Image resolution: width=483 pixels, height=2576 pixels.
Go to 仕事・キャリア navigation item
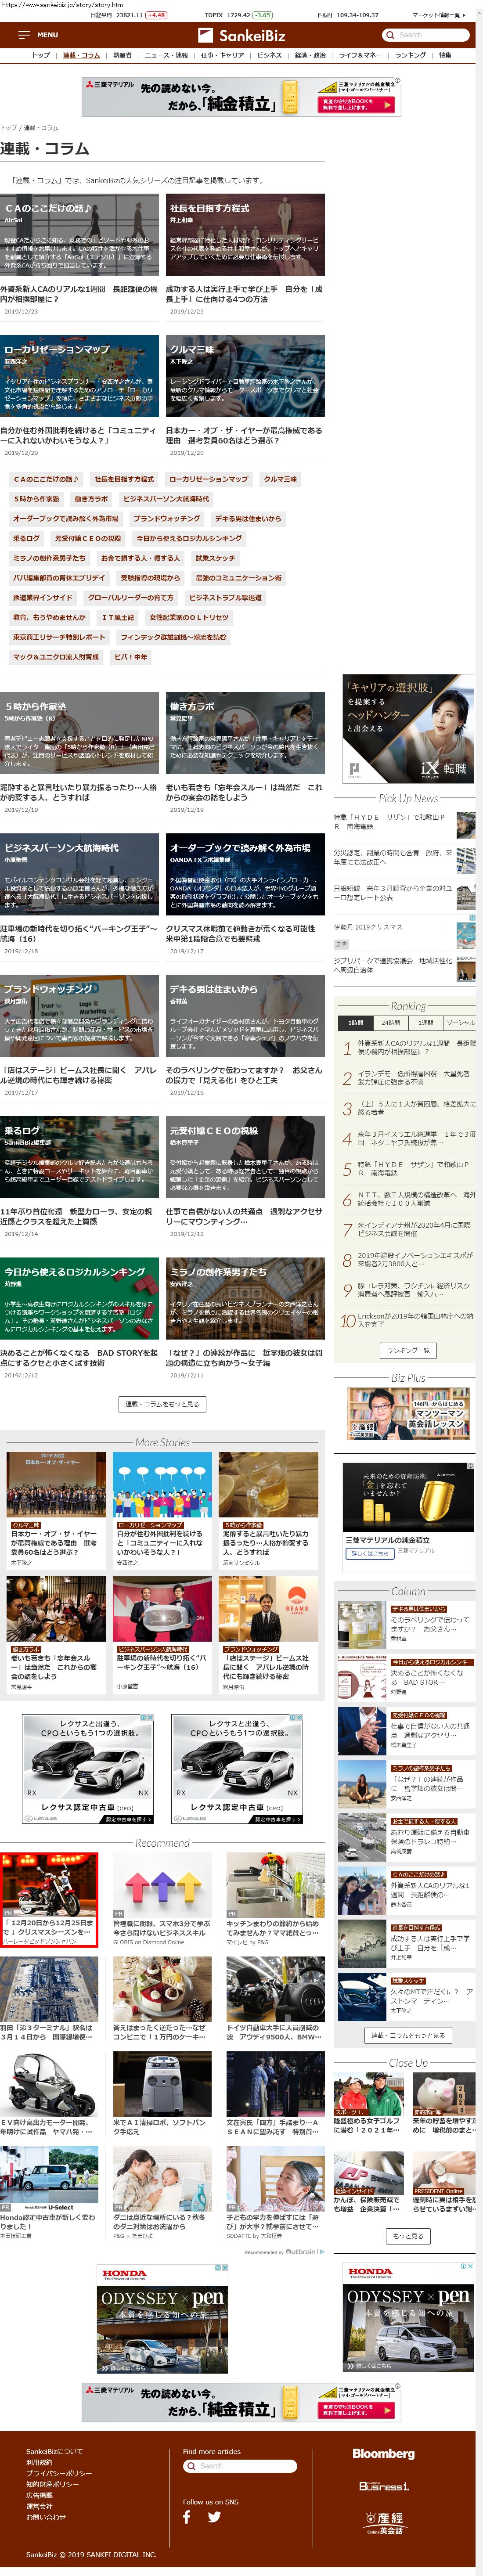click(x=222, y=55)
